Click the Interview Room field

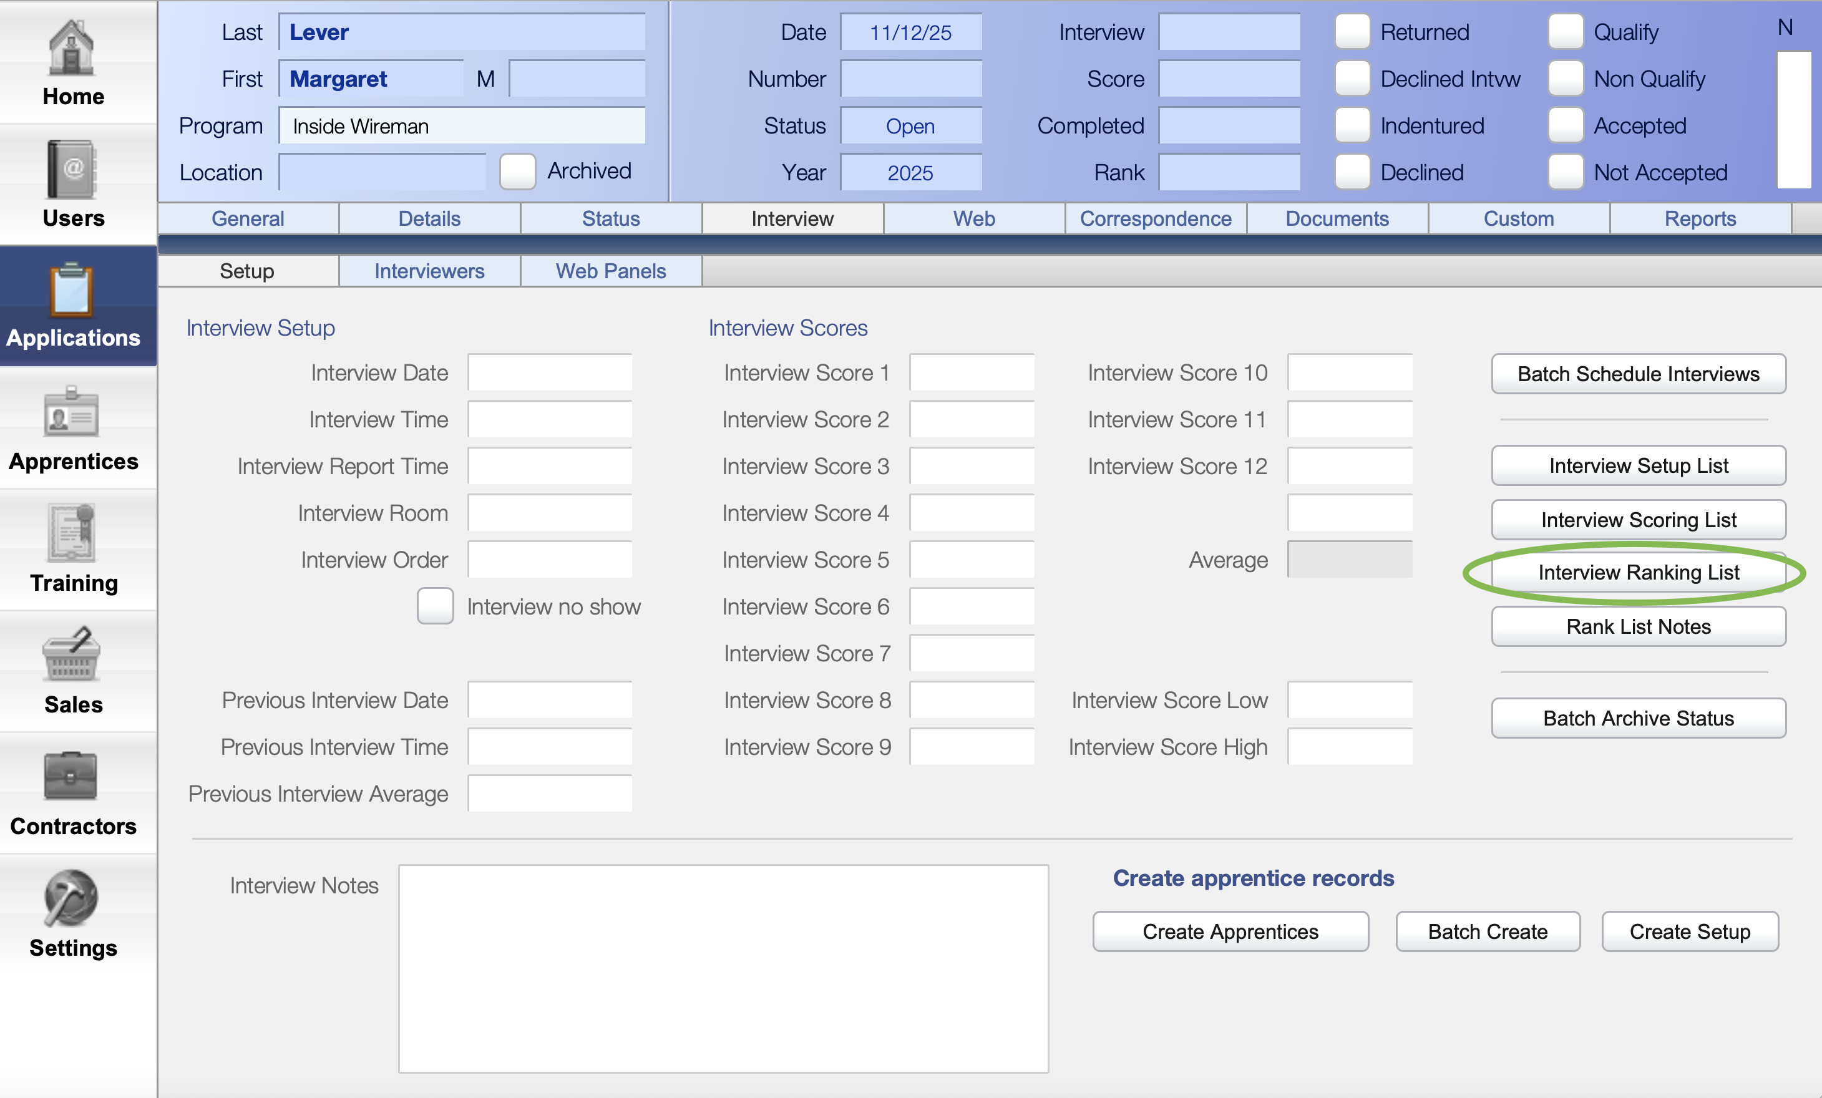point(550,512)
